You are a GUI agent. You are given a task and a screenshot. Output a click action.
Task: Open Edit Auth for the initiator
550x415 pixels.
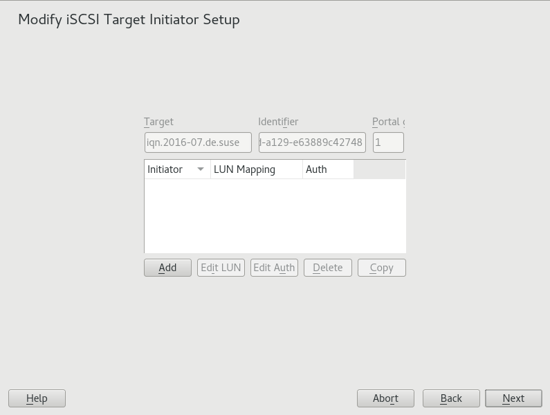coord(274,268)
